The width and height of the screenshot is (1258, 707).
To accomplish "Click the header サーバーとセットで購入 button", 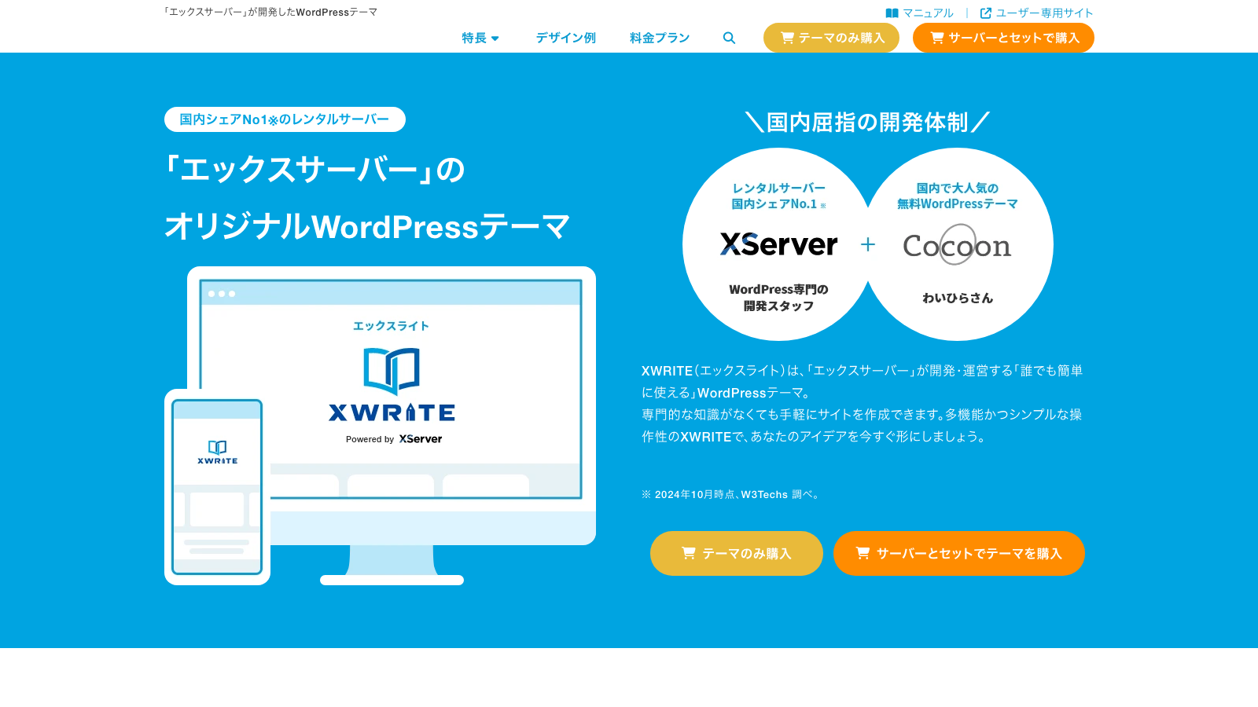I will [1003, 38].
